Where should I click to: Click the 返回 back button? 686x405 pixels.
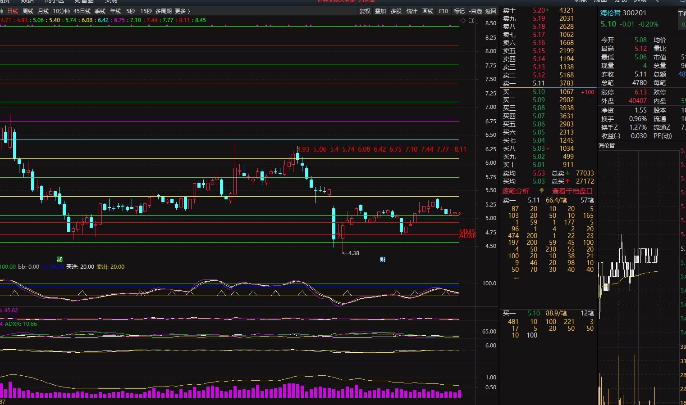(x=491, y=11)
